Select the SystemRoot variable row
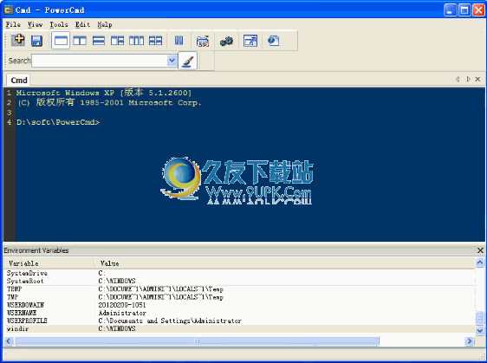The width and height of the screenshot is (487, 363). (x=239, y=281)
